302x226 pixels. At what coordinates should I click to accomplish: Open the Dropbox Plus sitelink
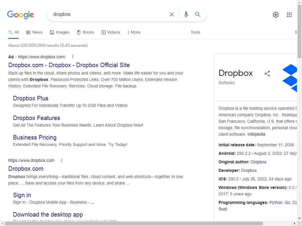31,98
